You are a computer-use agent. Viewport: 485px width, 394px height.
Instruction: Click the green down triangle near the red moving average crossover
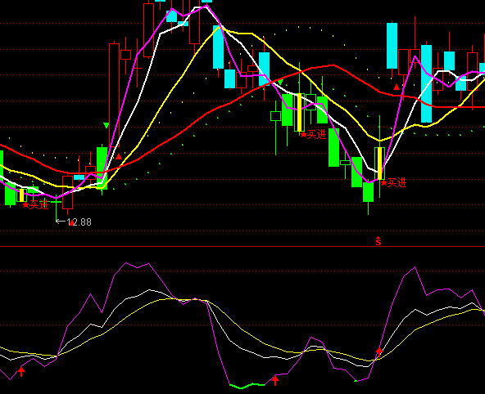280,82
